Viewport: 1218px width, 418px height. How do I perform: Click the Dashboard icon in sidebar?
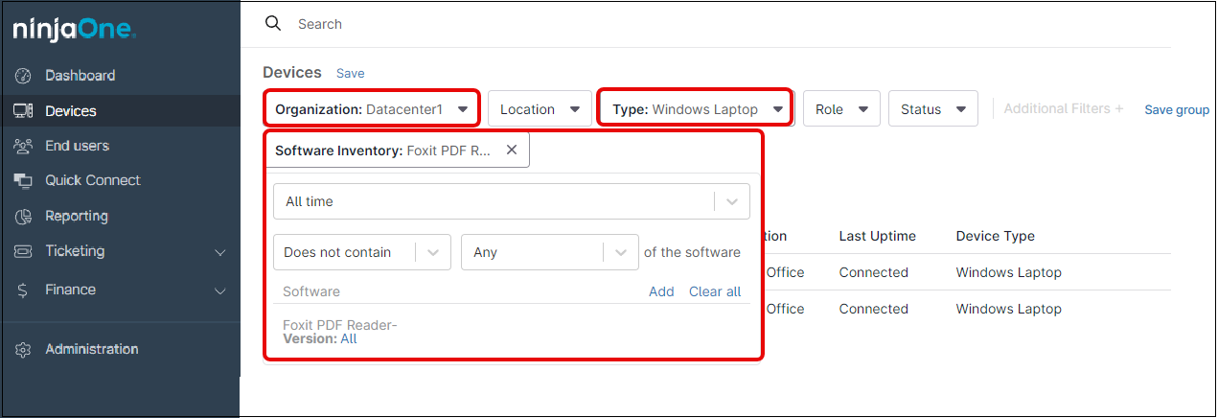pos(24,76)
